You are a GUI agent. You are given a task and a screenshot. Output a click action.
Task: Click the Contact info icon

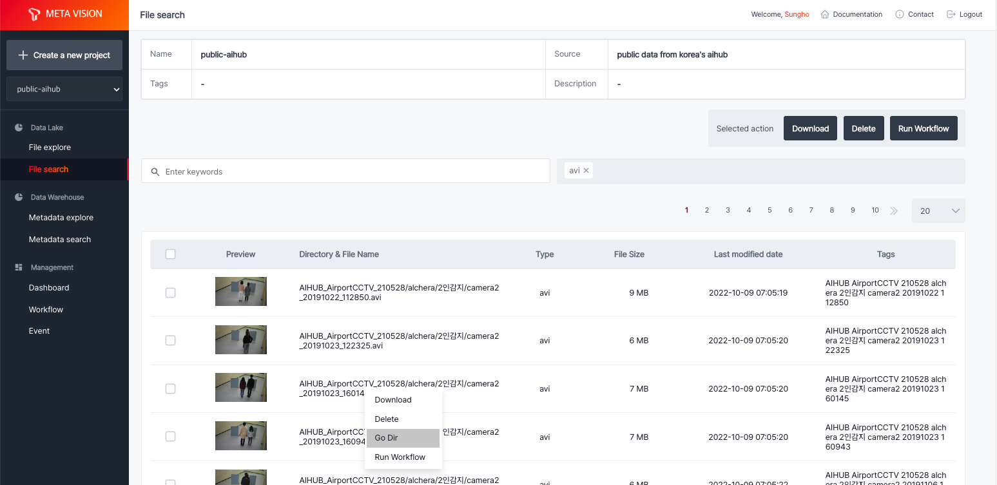click(900, 14)
